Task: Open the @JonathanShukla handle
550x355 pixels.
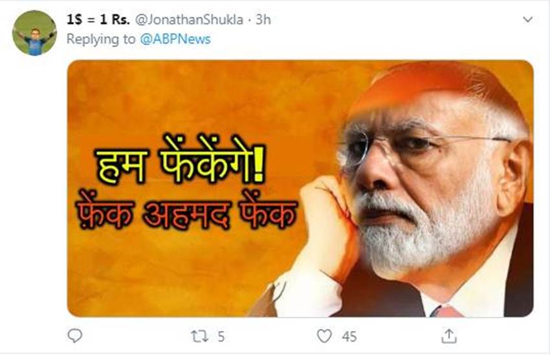Action: pyautogui.click(x=189, y=19)
